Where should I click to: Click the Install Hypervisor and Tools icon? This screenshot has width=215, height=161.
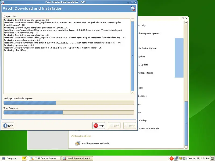pos(77,144)
